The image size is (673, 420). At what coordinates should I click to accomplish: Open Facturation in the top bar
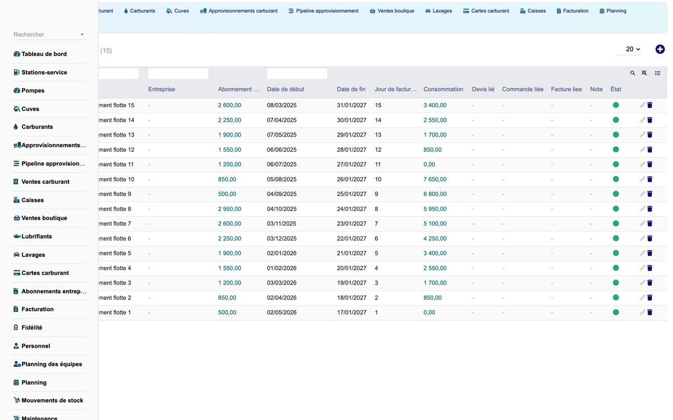click(x=573, y=11)
